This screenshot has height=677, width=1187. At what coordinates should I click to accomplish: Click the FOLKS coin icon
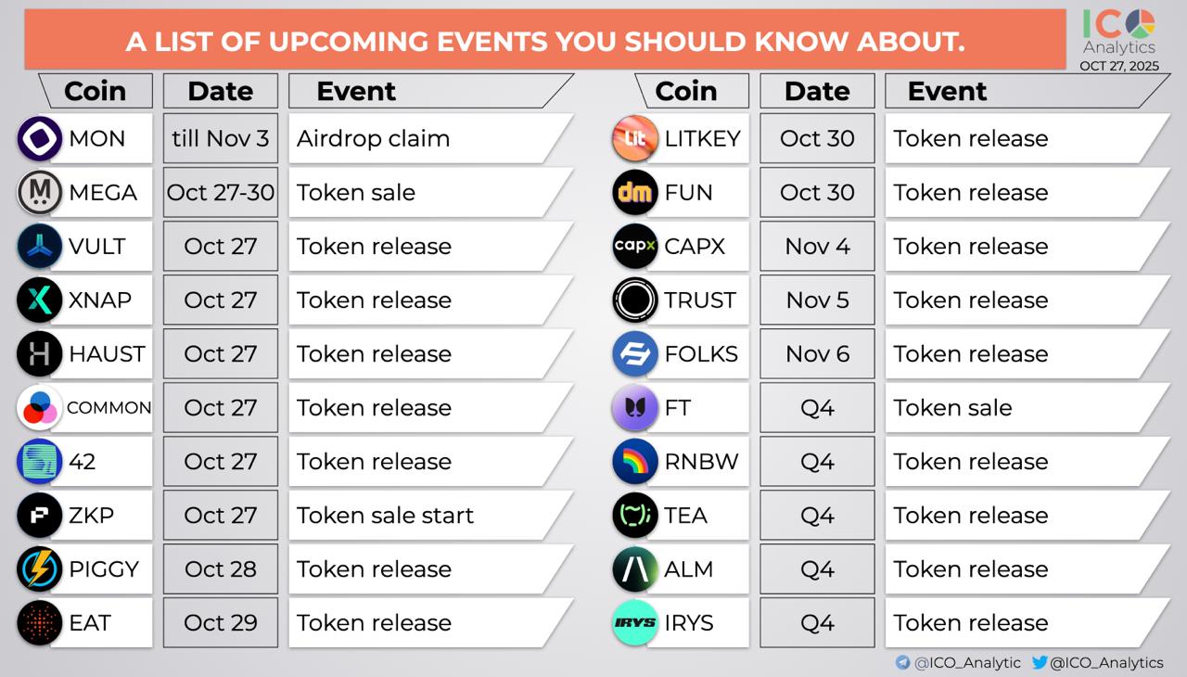635,354
